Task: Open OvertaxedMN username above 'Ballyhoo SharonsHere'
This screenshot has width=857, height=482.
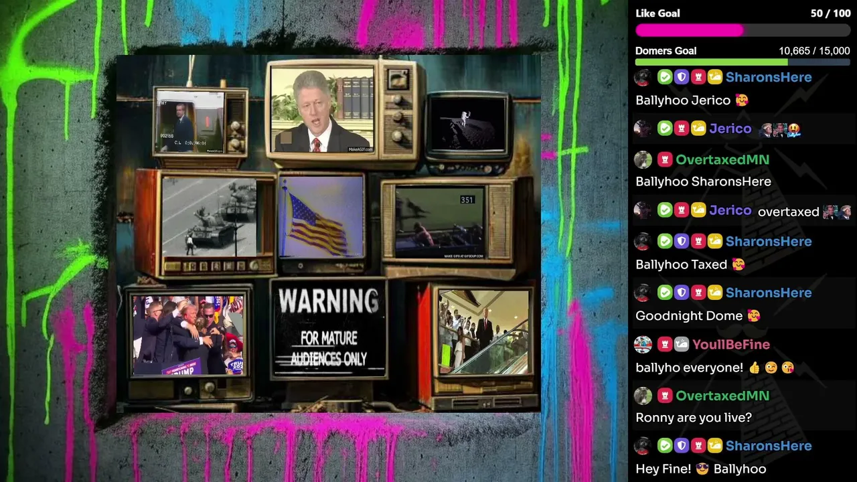Action: point(722,159)
